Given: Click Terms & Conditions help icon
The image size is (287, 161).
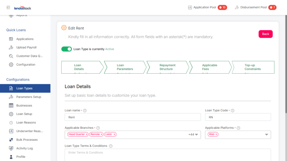Looking at the screenshot, I should tap(111, 146).
